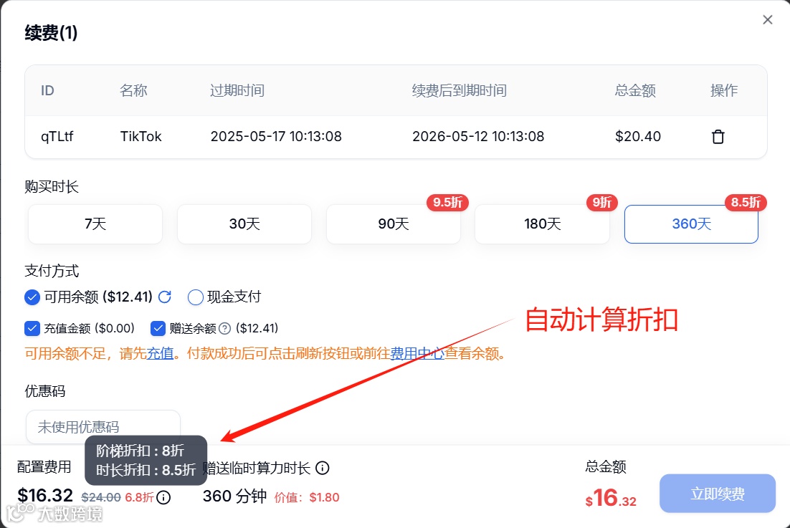Image resolution: width=790 pixels, height=528 pixels.
Task: Click the configuration fee $16.32
Action: coord(45,495)
